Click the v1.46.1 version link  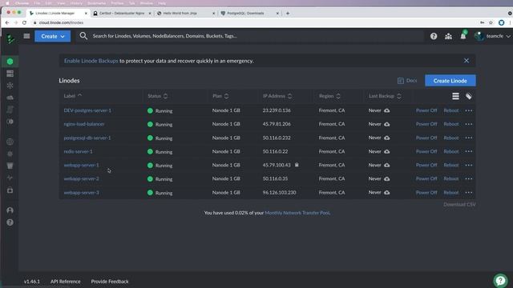(32, 282)
